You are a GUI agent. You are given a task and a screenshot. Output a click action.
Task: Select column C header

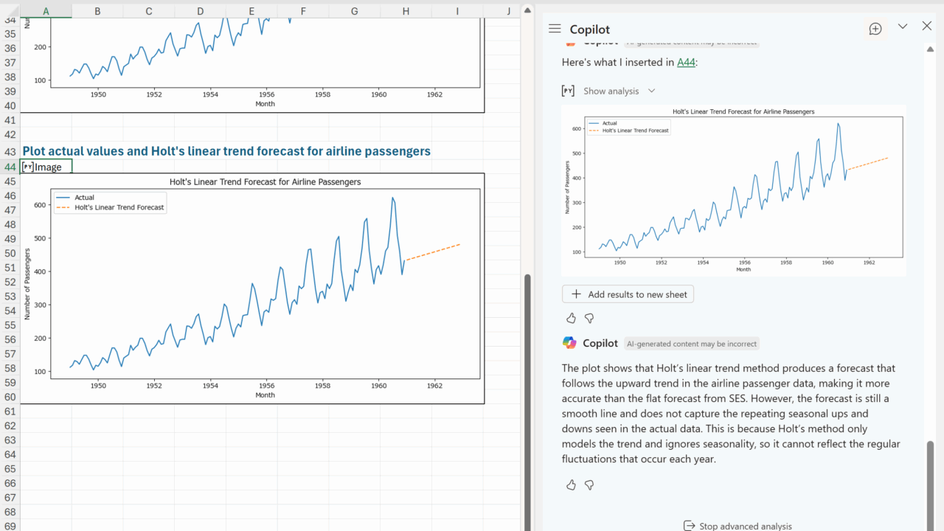(149, 11)
